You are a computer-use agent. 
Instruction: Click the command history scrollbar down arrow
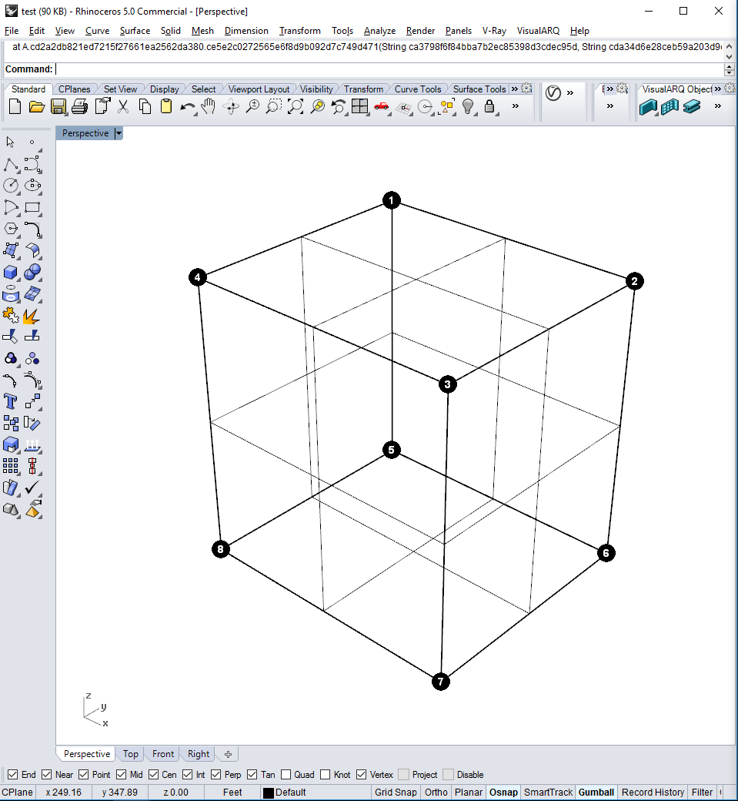pyautogui.click(x=730, y=57)
